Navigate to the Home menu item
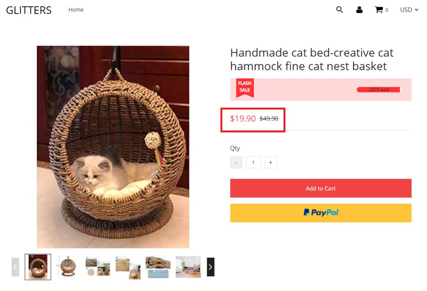This screenshot has width=427, height=291. [x=76, y=10]
